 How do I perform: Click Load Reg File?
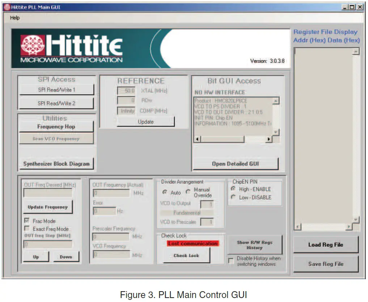325,245
